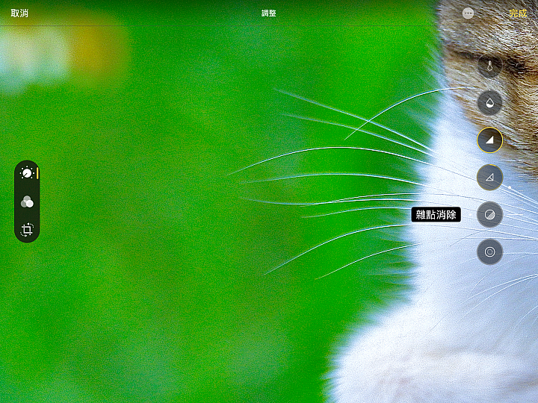Click the 雜點消除 tooltip label
538x403 pixels.
(x=436, y=214)
